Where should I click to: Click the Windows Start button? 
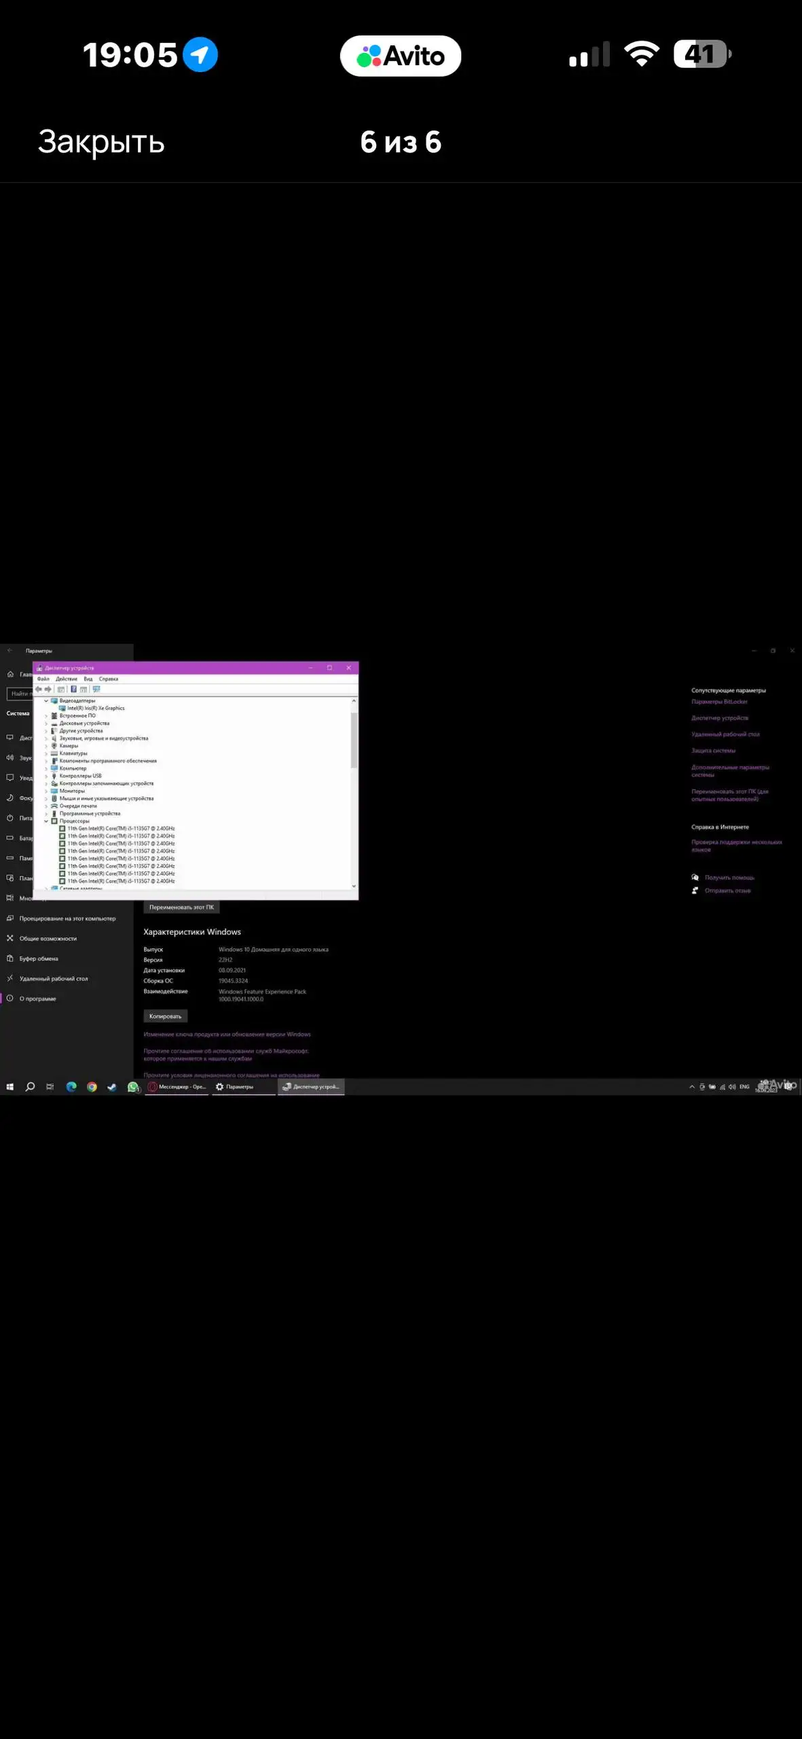click(x=10, y=1087)
